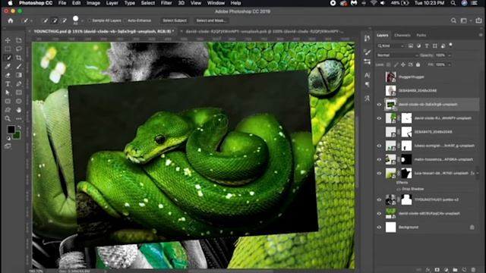Screen dimensions: 486x273
Task: Enable Sample All Layers checkbox
Action: [x=90, y=20]
